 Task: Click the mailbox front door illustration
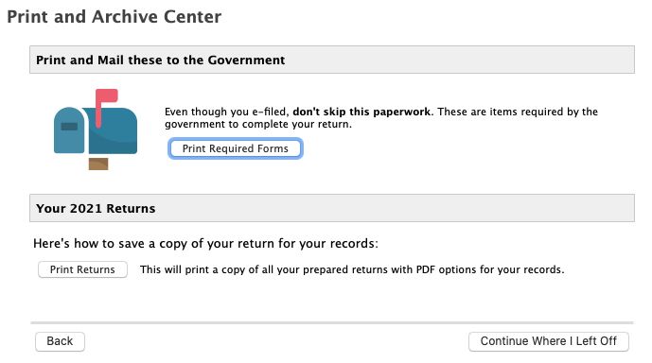coord(69,130)
